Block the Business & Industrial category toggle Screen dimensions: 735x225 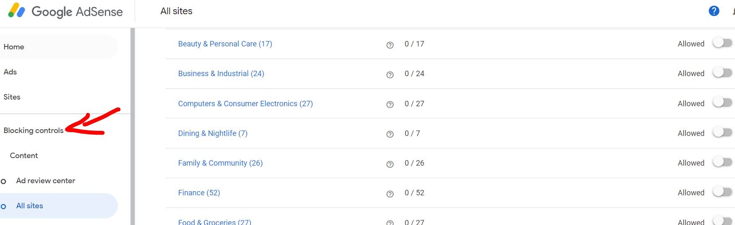coord(722,73)
